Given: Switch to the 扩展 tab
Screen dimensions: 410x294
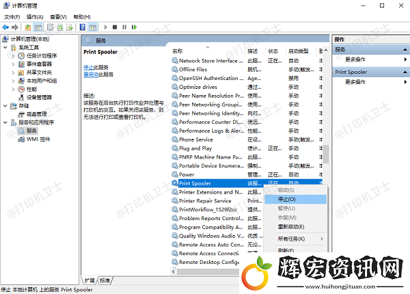Looking at the screenshot, I should click(90, 280).
